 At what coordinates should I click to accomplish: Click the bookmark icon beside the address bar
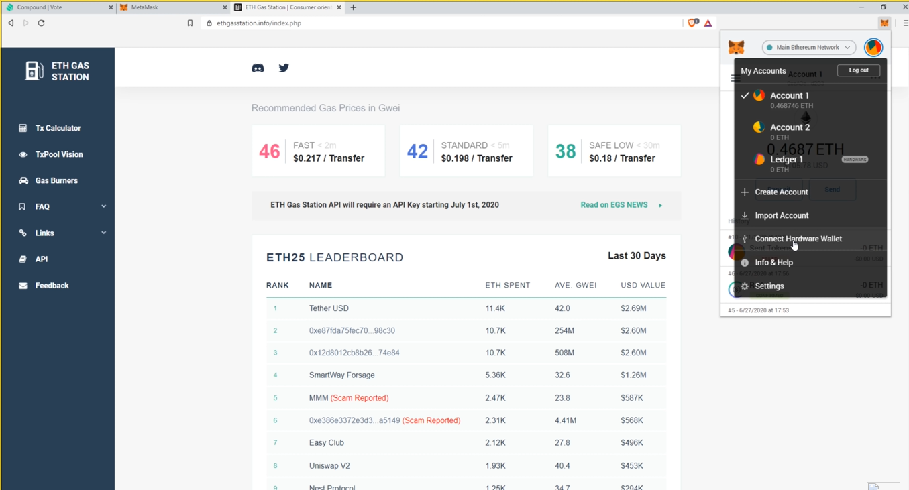tap(190, 23)
